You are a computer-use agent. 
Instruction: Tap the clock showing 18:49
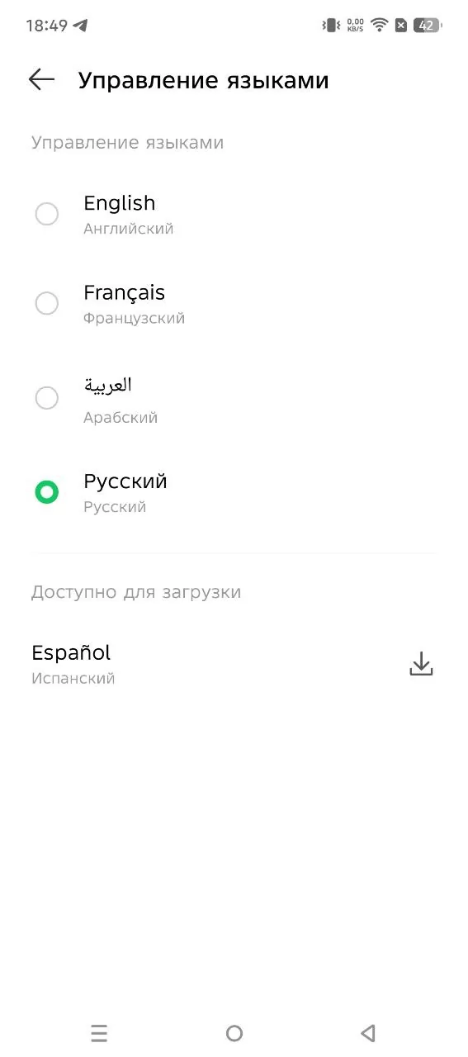(46, 26)
